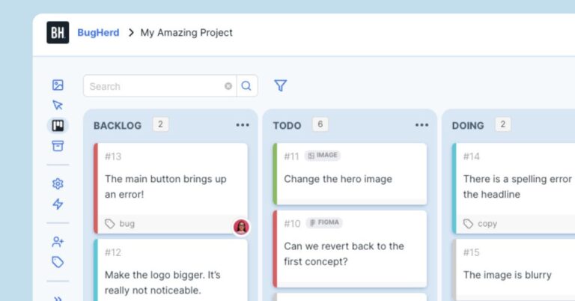Viewport: 575px width, 301px height.
Task: Click the BACKLOG count badge 2
Action: pos(161,124)
